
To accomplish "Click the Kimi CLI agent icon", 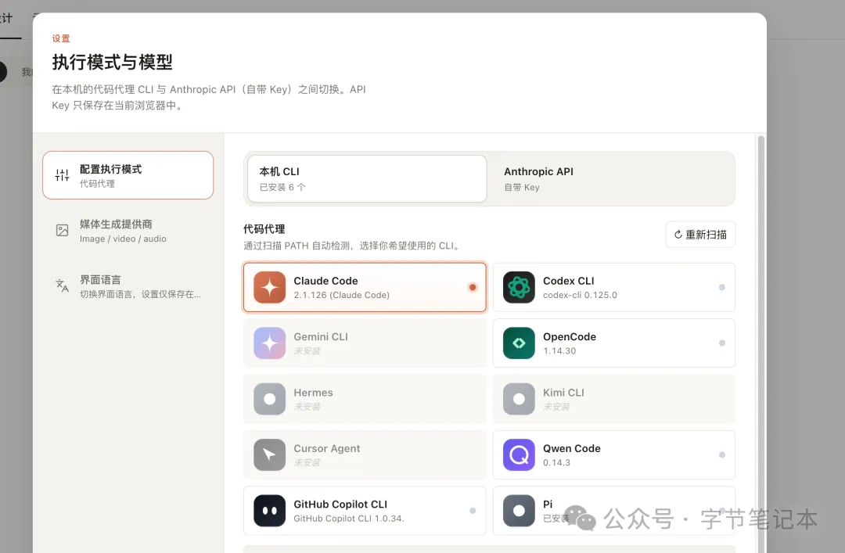I will pos(519,399).
